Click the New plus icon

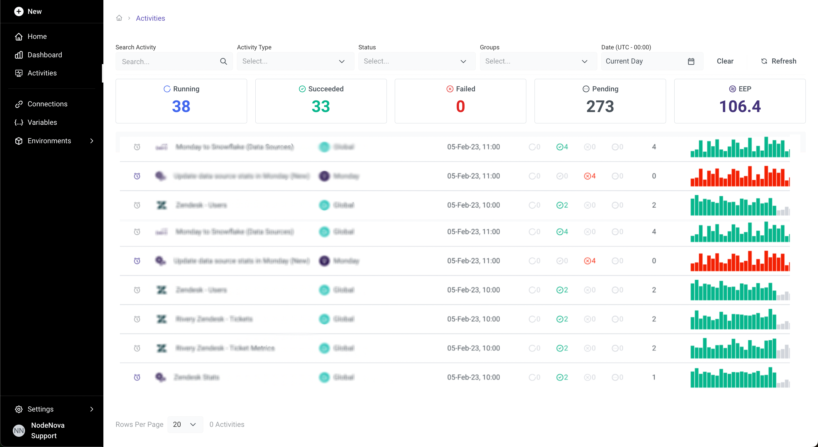pyautogui.click(x=19, y=11)
